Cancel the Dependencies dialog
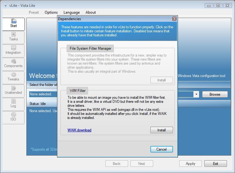The height and width of the screenshot is (173, 235). [x=162, y=149]
